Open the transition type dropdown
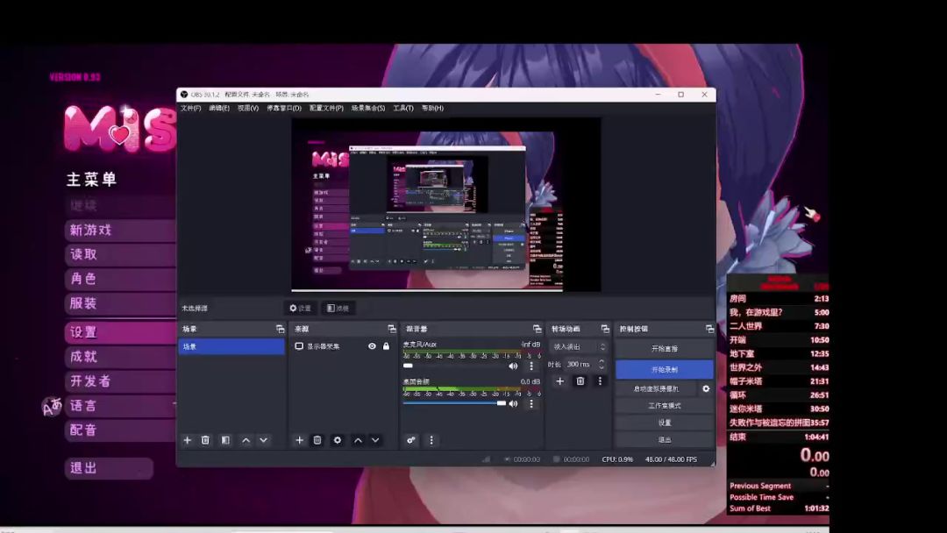Viewport: 947px width, 533px height. tap(578, 347)
